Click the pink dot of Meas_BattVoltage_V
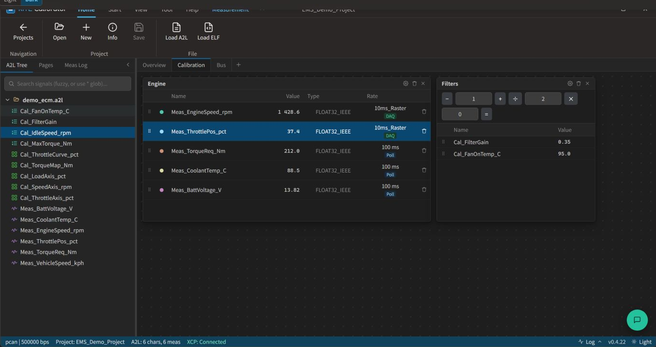The width and height of the screenshot is (656, 347). point(161,190)
